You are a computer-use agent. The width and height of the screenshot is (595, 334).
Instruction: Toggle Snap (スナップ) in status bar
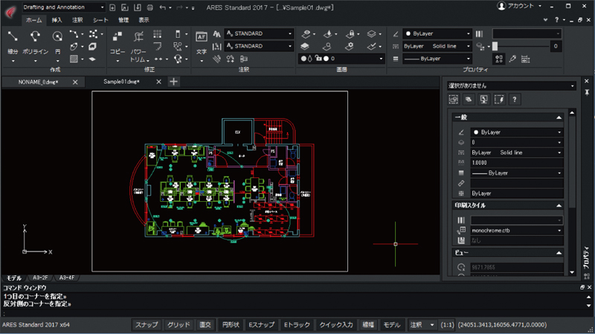[x=145, y=325]
